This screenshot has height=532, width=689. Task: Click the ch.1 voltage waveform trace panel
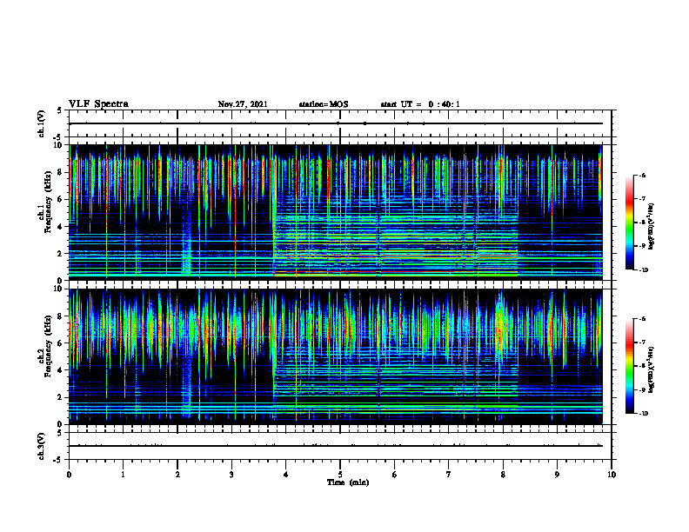point(340,123)
